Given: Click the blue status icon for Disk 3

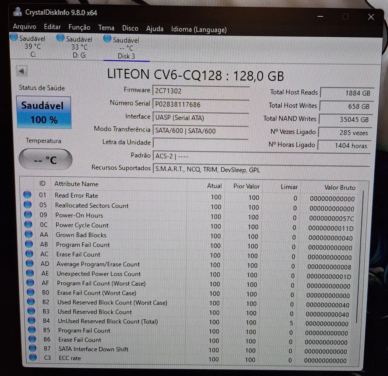Looking at the screenshot, I should 107,39.
